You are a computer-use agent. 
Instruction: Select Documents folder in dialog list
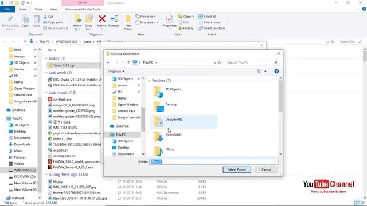tap(183, 122)
